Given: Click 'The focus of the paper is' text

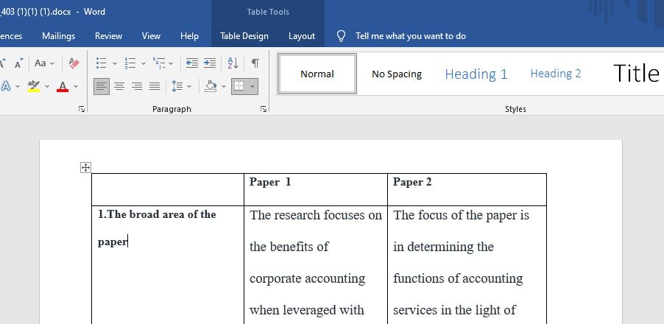Looking at the screenshot, I should pyautogui.click(x=461, y=215).
